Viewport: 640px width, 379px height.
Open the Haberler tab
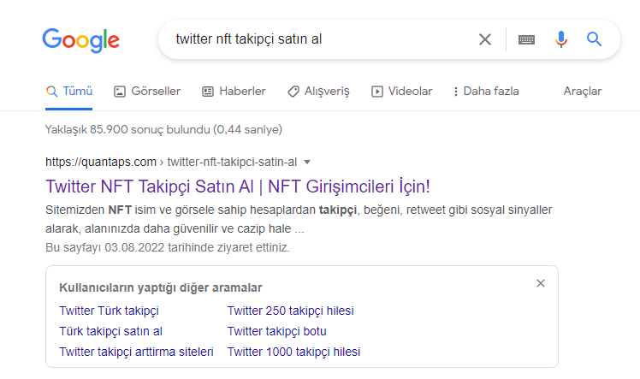pyautogui.click(x=234, y=91)
